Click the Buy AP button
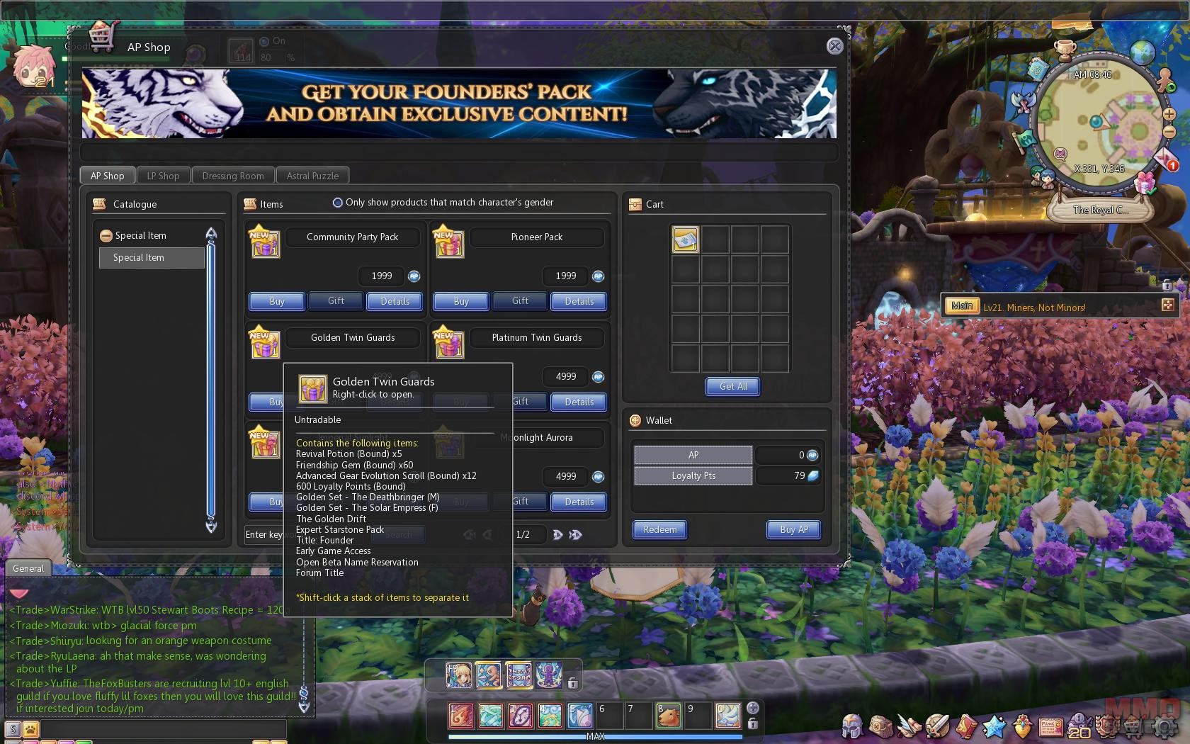This screenshot has height=744, width=1190. tap(793, 529)
